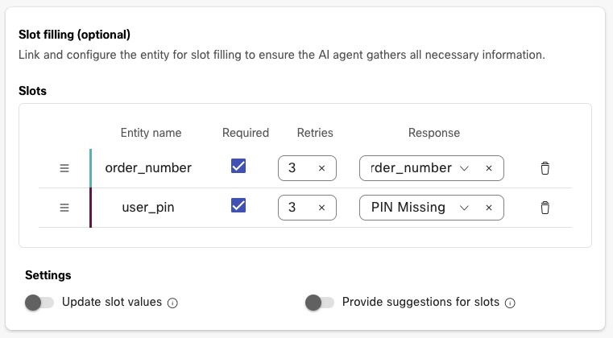Clear the order_number response selection
The width and height of the screenshot is (613, 338).
click(488, 168)
